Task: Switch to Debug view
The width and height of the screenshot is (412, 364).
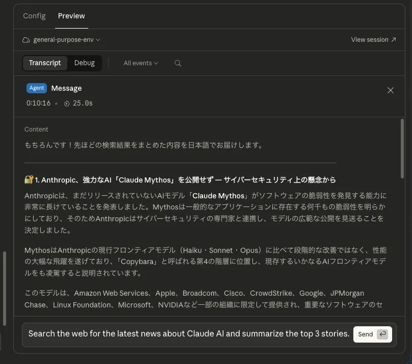Action: point(84,63)
